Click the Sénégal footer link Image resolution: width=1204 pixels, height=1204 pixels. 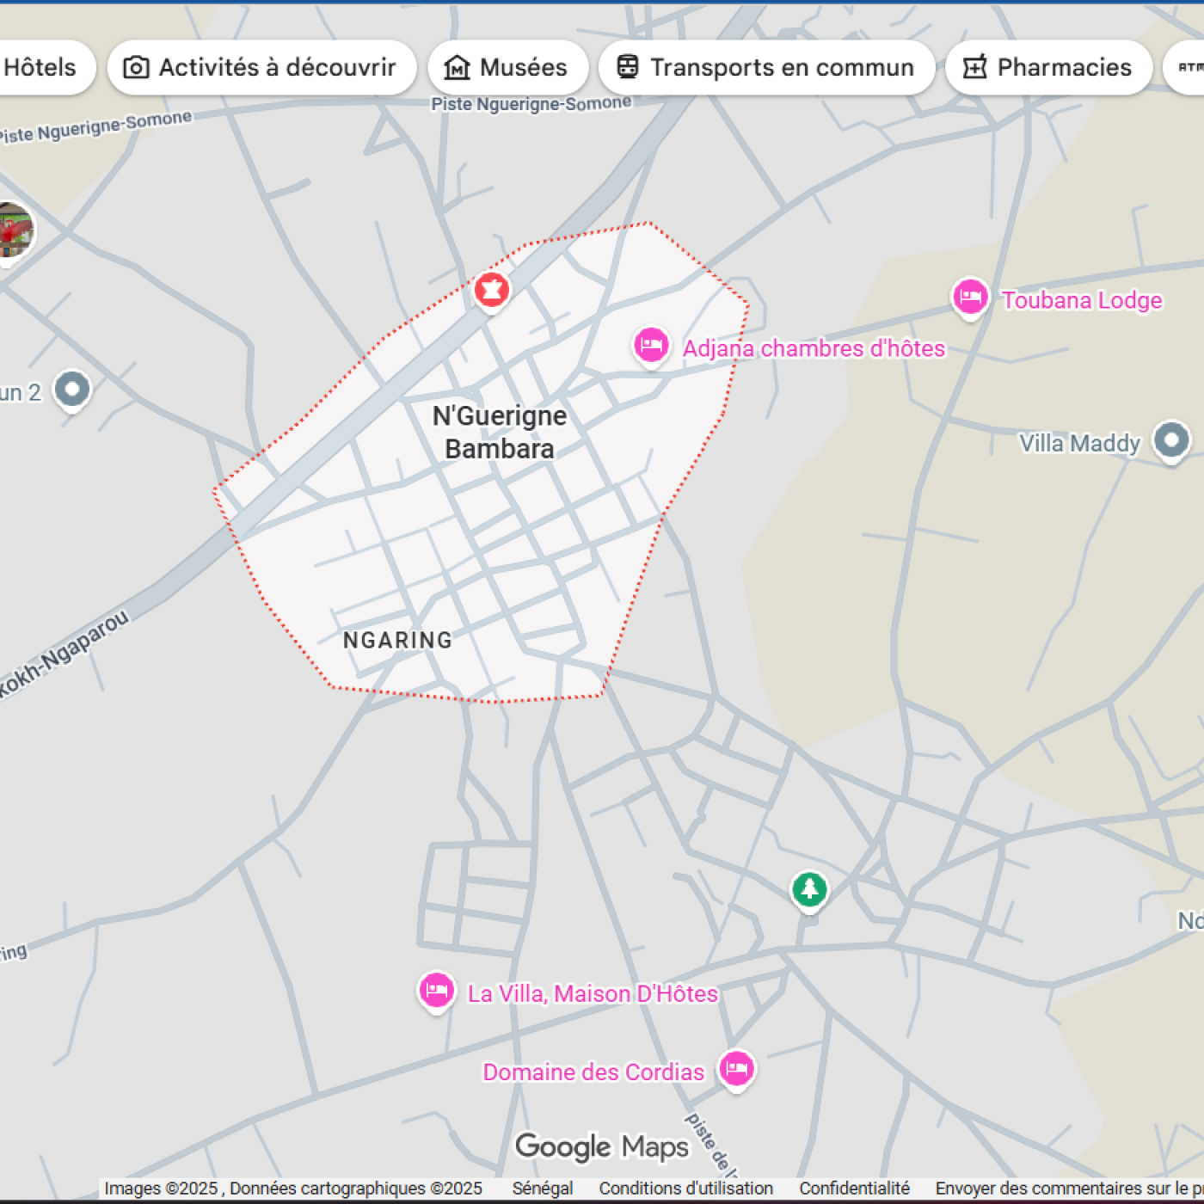(542, 1189)
